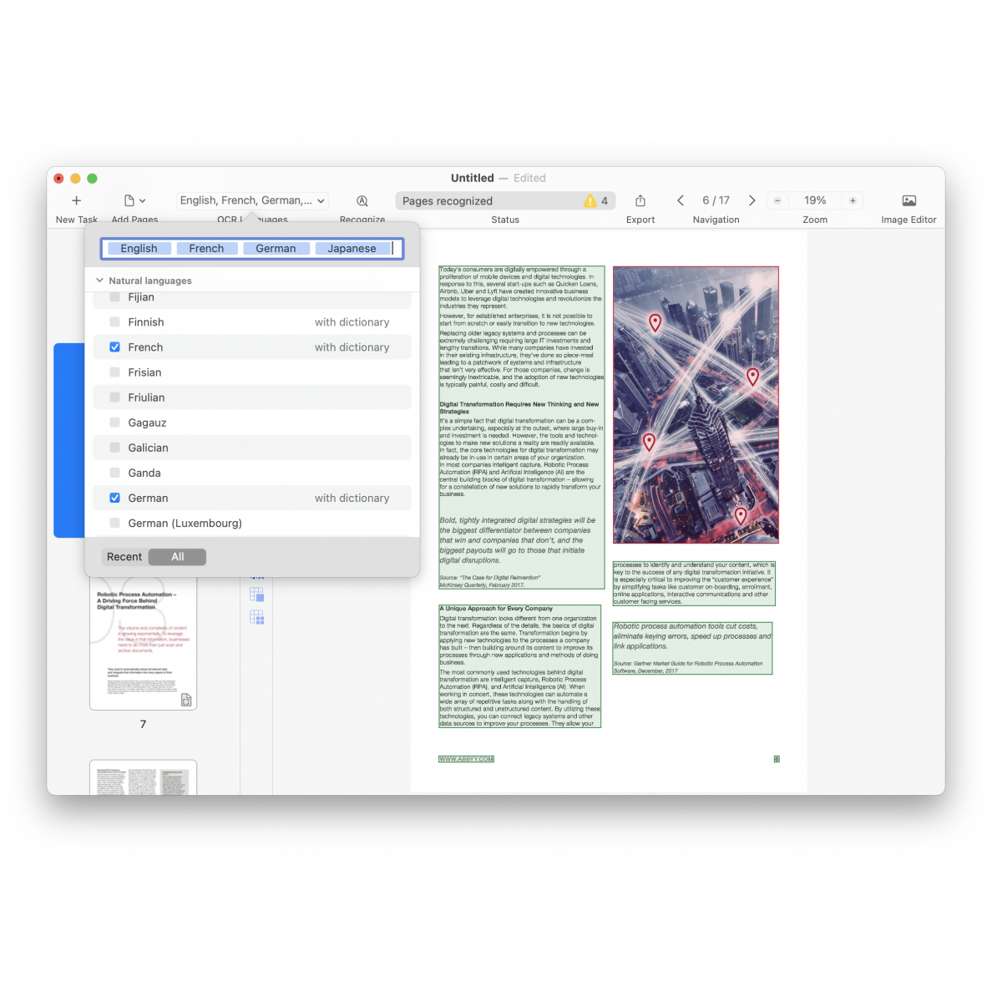
Task: Click the warning triangle in status bar
Action: pyautogui.click(x=590, y=200)
